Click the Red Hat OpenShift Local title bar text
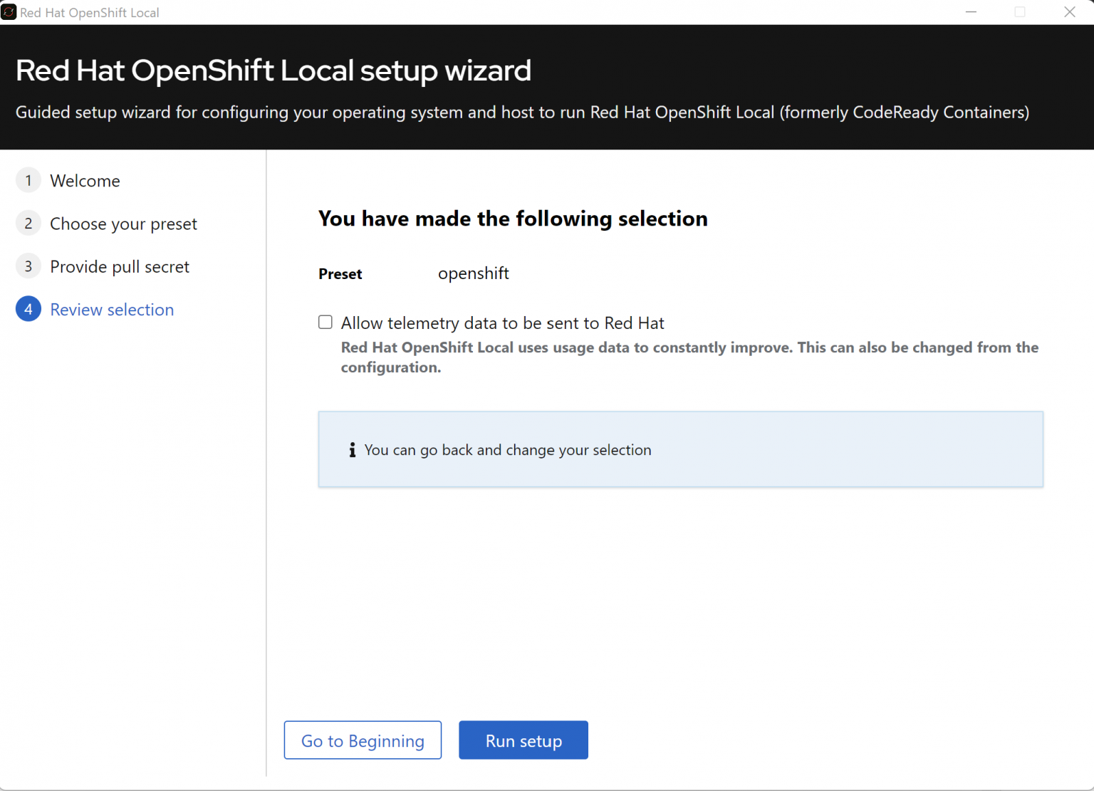This screenshot has height=791, width=1094. coord(90,11)
